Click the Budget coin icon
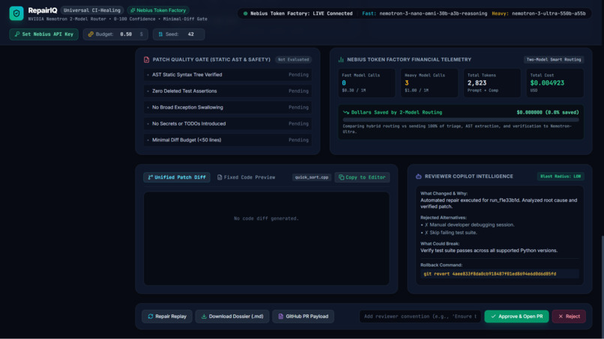This screenshot has height=339, width=604. (91, 34)
